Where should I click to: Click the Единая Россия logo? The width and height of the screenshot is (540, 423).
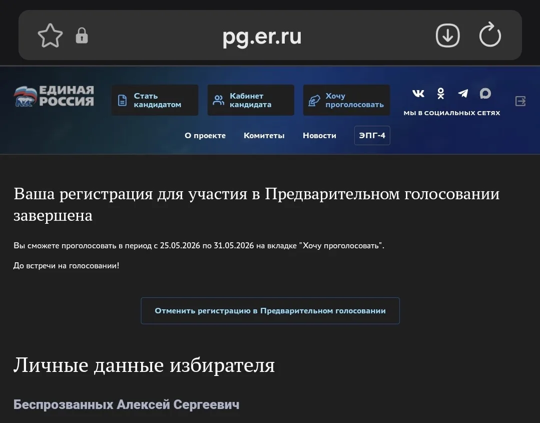tap(54, 96)
